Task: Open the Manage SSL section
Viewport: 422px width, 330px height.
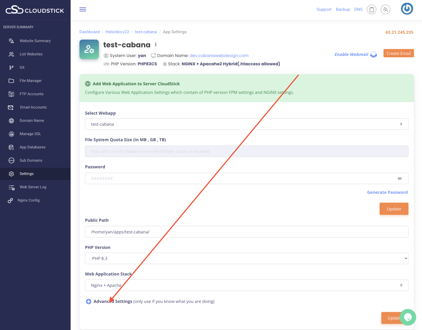Action: click(30, 134)
